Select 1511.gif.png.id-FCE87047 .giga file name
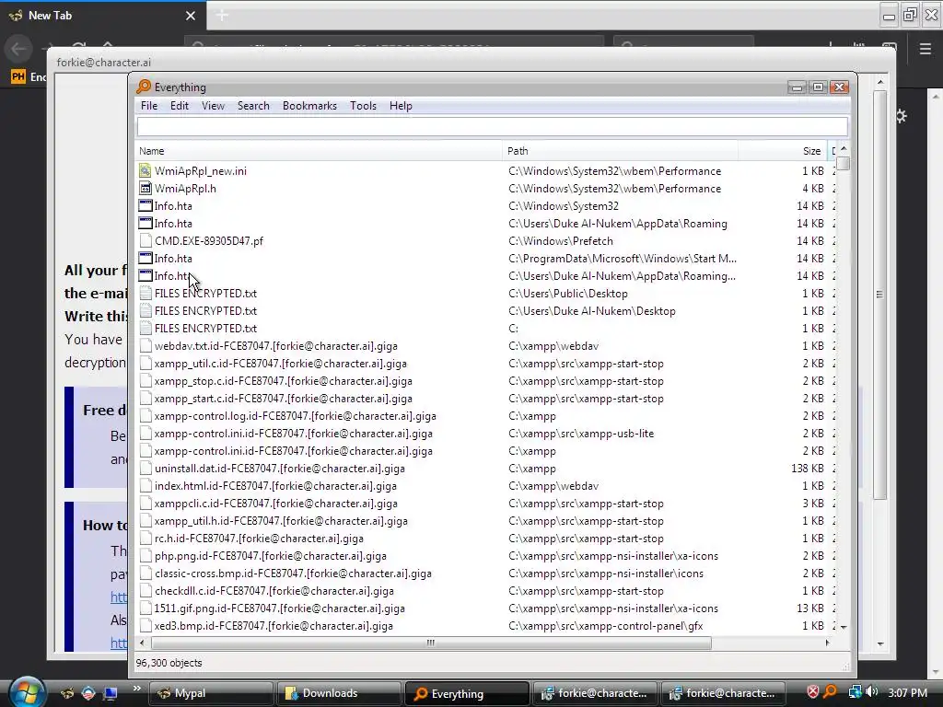The image size is (943, 707). (280, 608)
